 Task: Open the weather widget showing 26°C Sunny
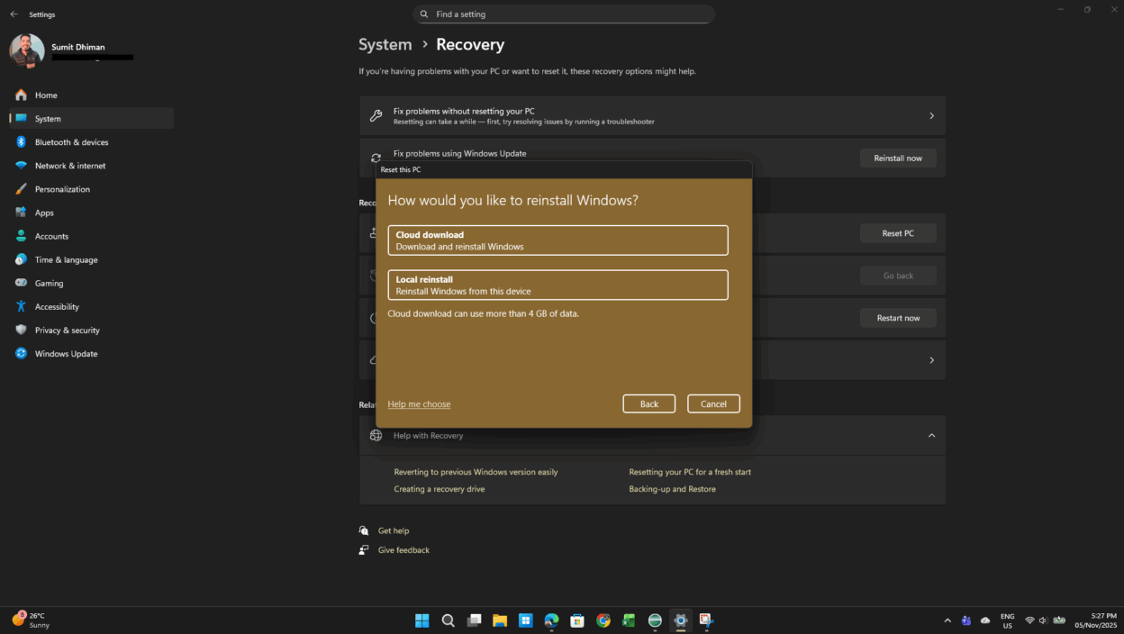click(x=32, y=620)
